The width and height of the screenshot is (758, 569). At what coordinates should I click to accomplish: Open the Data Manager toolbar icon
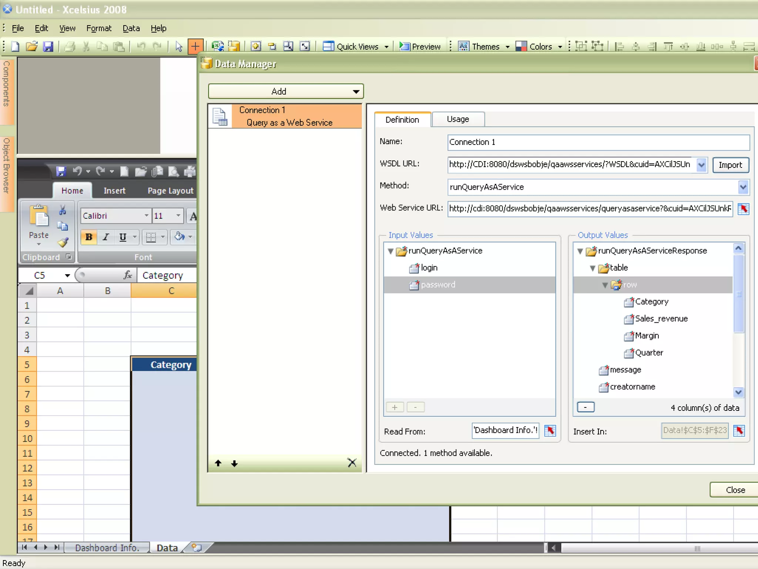pos(234,46)
